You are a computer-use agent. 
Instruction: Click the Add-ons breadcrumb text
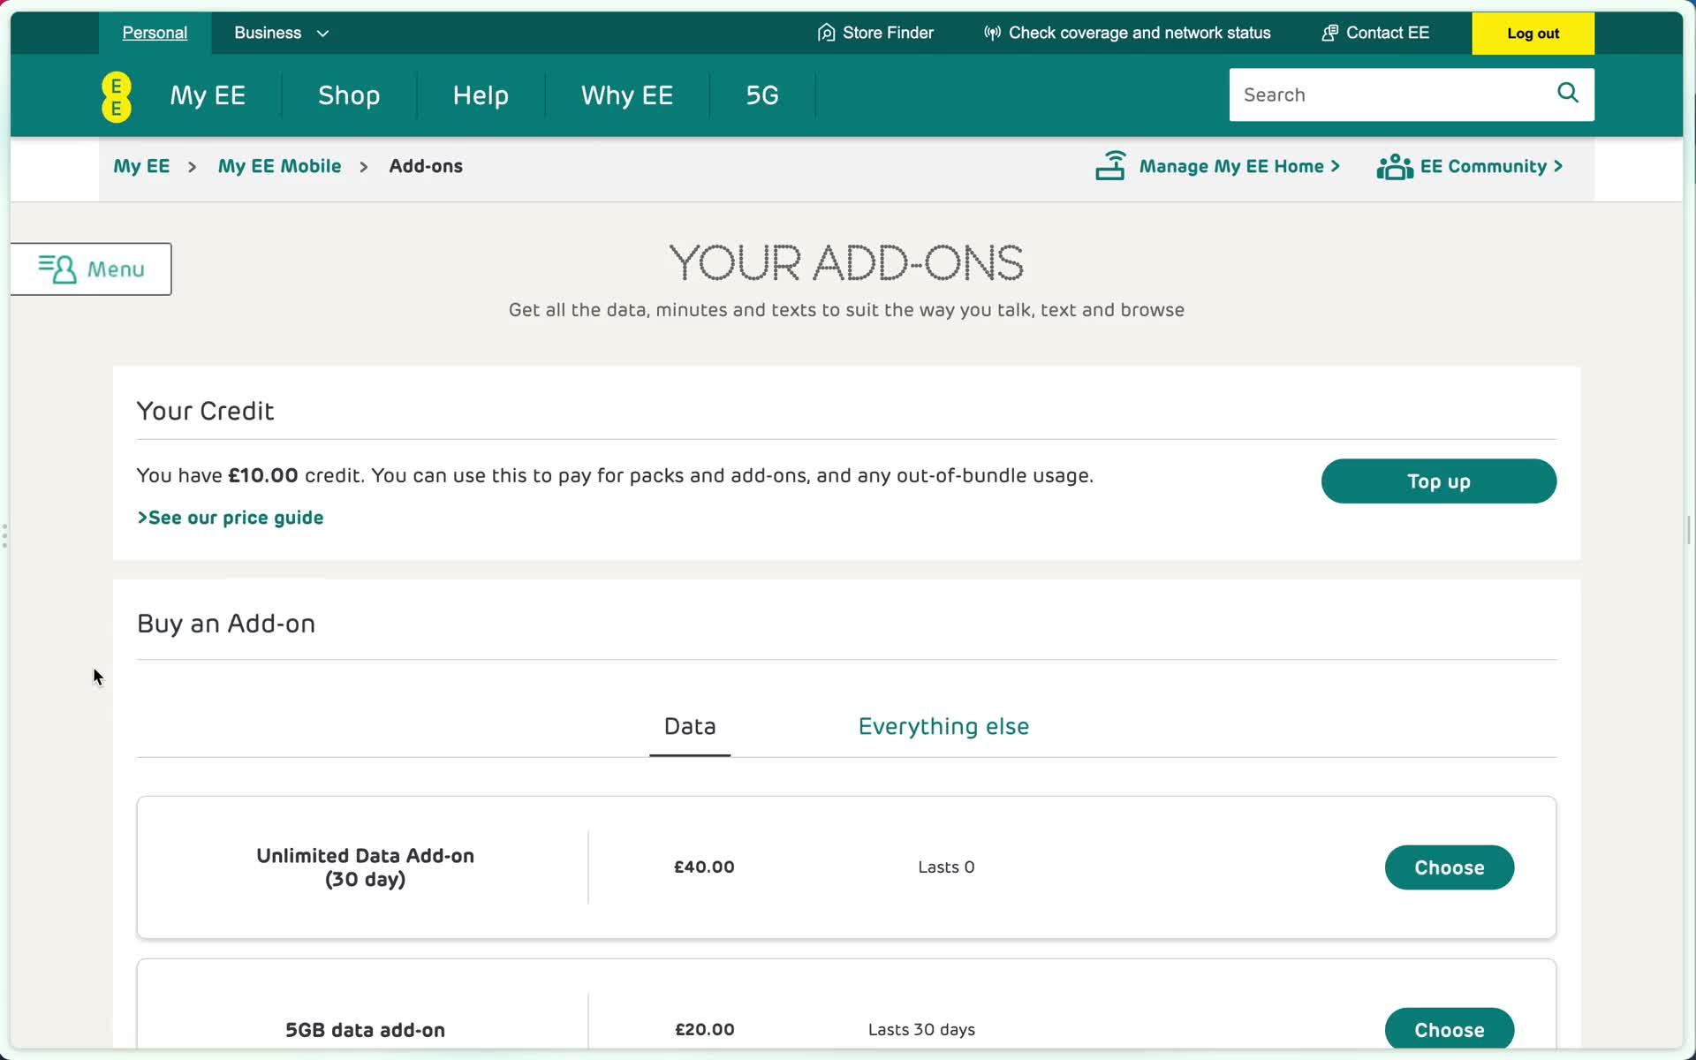[x=426, y=166]
